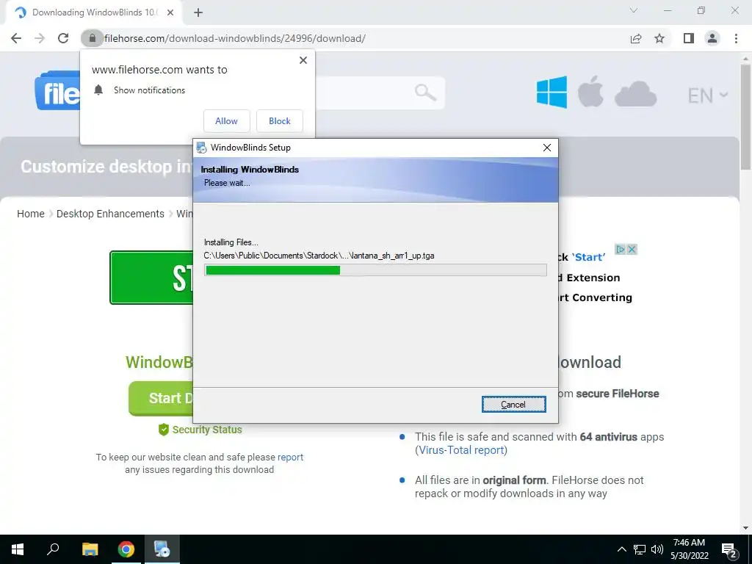This screenshot has height=564, width=752.
Task: Click the volume speaker tray icon
Action: point(657,549)
